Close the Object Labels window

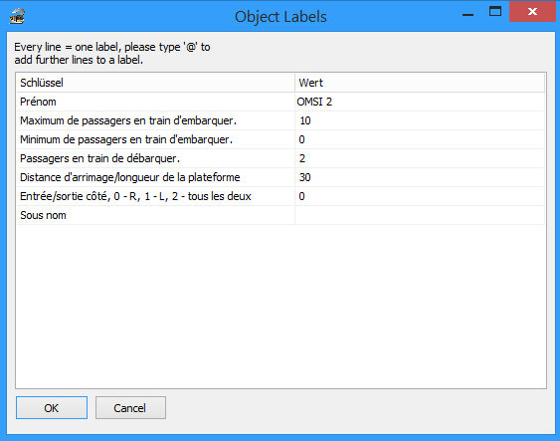[532, 11]
